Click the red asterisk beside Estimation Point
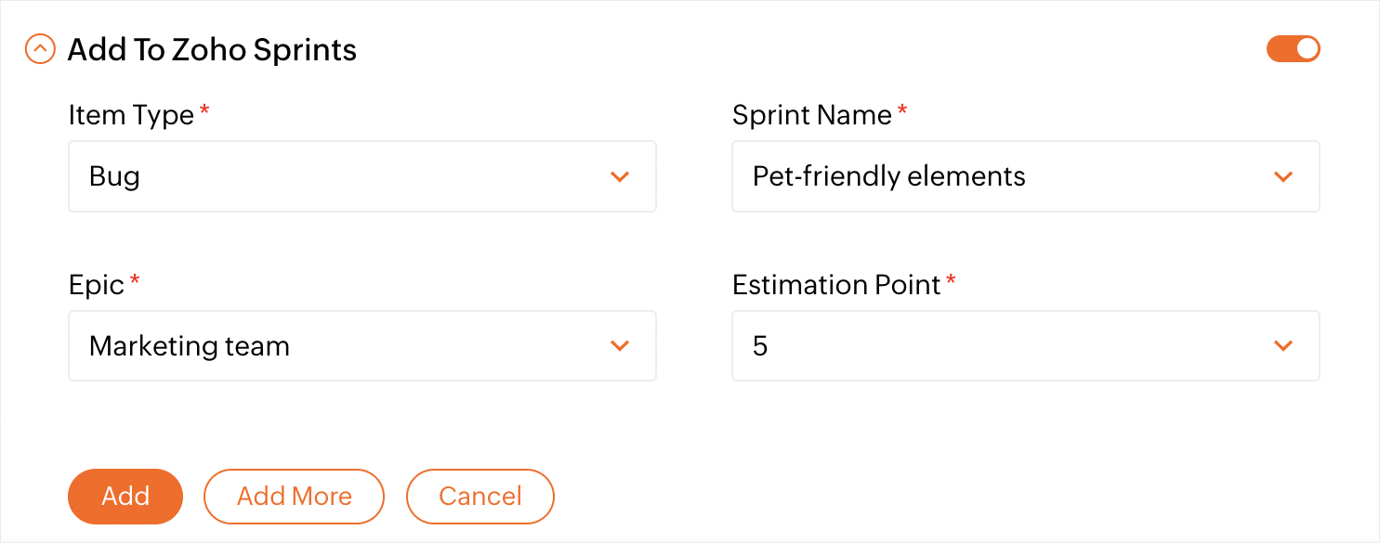Screen dimensions: 1380x543 coord(951,281)
